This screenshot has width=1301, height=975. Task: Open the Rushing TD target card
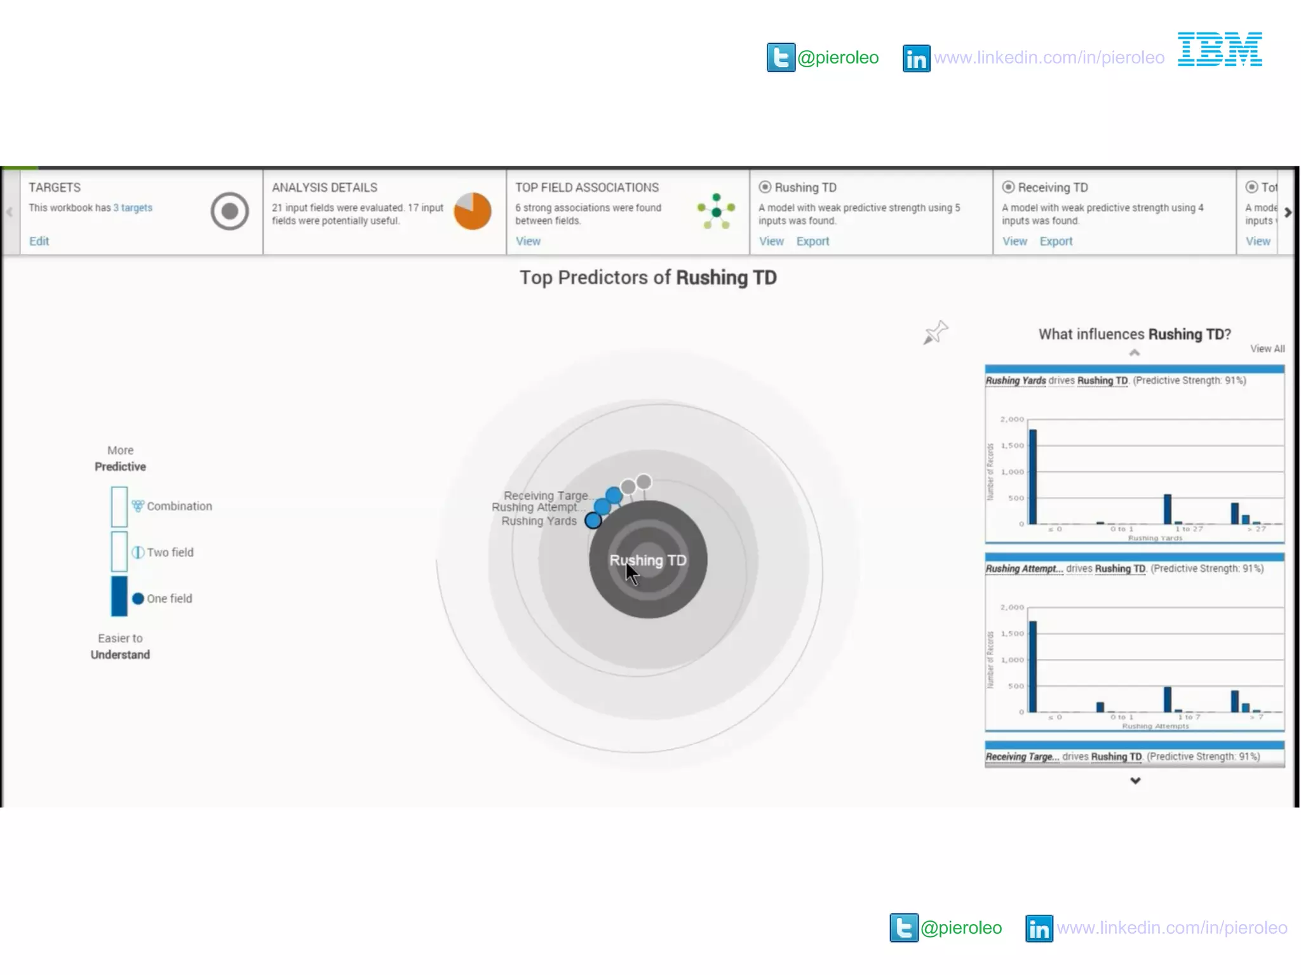(x=805, y=188)
